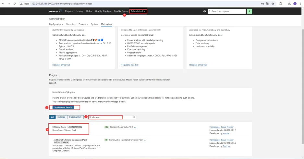Click the SonarQube logo
Viewport: 304px width, 159px height.
(55, 11)
